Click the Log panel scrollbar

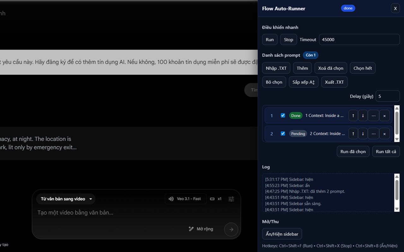point(397,193)
